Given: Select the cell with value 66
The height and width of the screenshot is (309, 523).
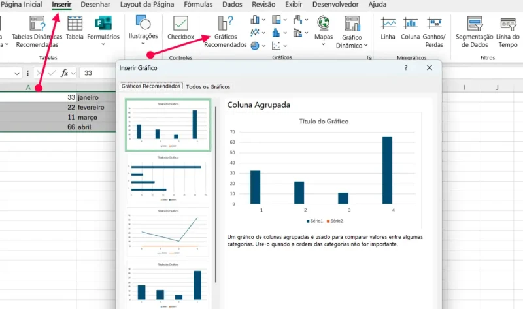Looking at the screenshot, I should point(38,127).
